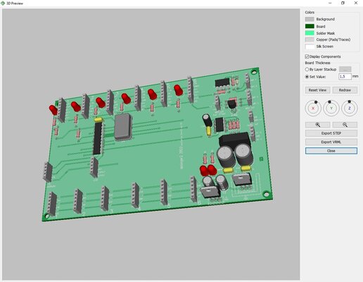Screen dimensions: 363x282
Task: Click the Close button in side panel
Action: pyautogui.click(x=331, y=151)
